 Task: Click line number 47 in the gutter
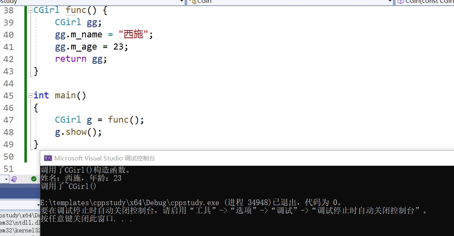[x=9, y=120]
